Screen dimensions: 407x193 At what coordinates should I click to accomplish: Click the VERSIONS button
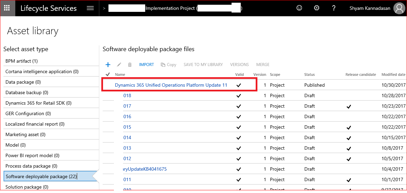[x=239, y=65]
